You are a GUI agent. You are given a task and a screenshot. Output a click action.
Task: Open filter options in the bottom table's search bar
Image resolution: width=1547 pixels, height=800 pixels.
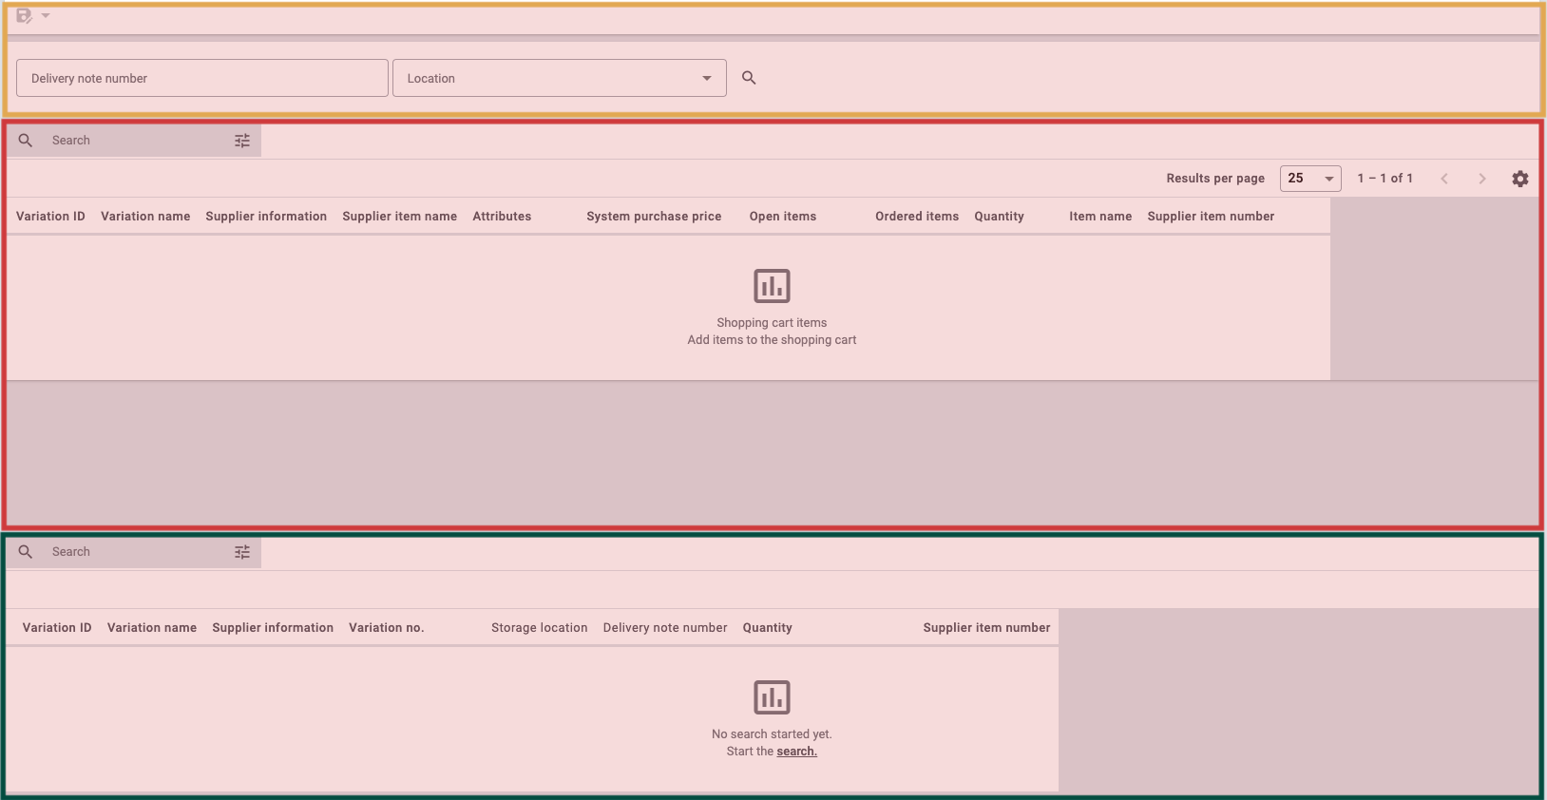242,552
